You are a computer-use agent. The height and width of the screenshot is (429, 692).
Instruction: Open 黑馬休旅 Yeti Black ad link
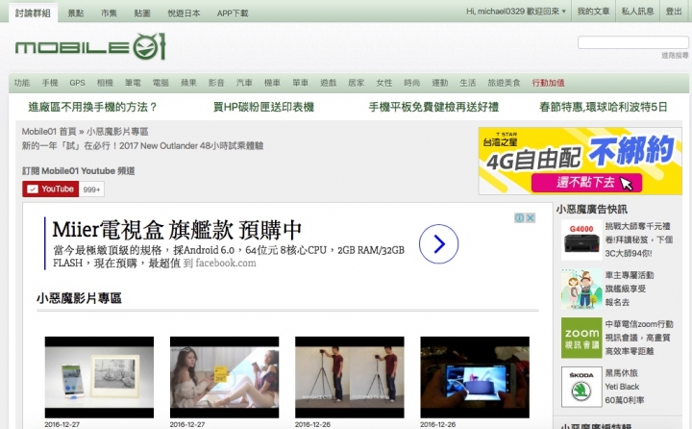[x=624, y=387]
